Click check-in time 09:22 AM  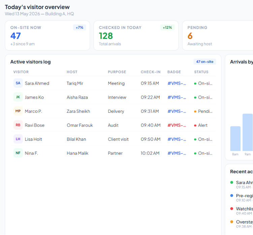point(150,97)
